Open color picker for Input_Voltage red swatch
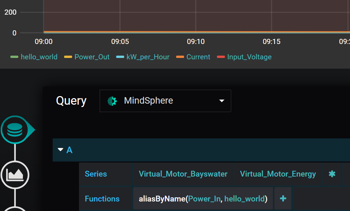This screenshot has height=211, width=350. 221,57
